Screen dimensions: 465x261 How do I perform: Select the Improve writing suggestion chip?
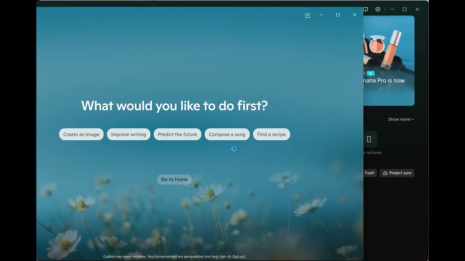pyautogui.click(x=129, y=134)
